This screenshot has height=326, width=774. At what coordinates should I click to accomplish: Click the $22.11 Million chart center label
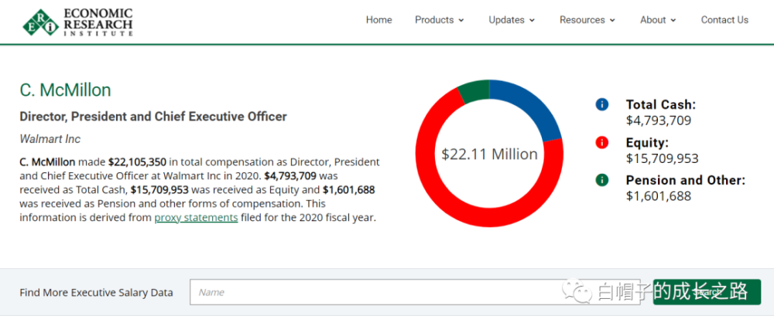489,155
